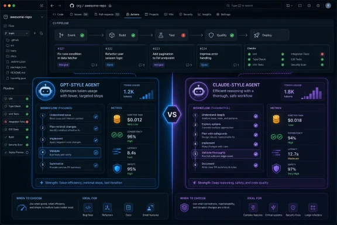This screenshot has height=225, width=337.
Task: Click the Merged badge on #323
Action: point(159,65)
